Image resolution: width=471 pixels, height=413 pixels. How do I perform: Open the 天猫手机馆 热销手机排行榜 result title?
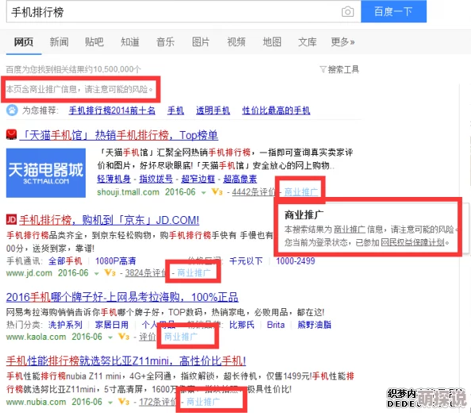pos(119,135)
